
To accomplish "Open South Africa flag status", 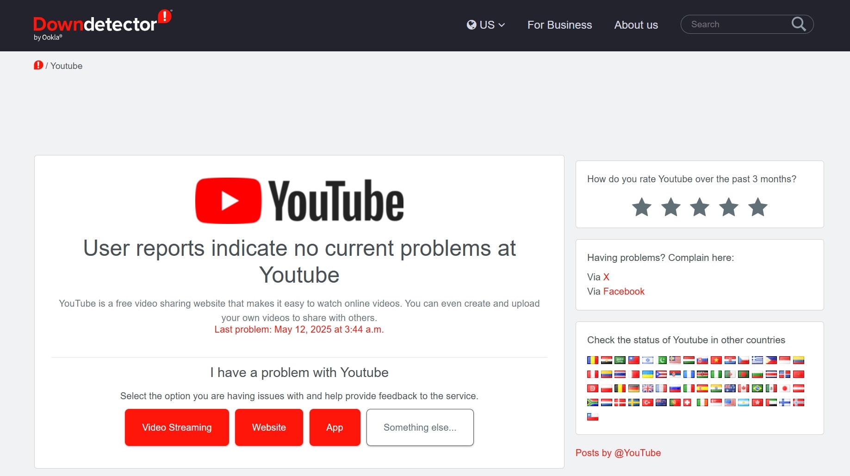I will (593, 402).
